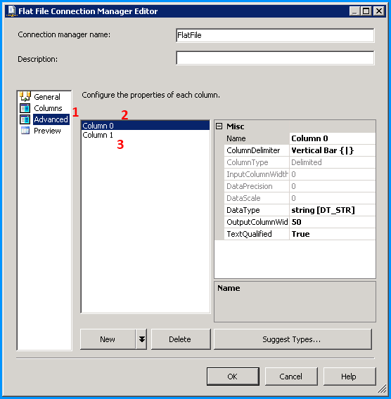Close the Flat File Connection Manager Editor
The image size is (391, 399).
(379, 11)
